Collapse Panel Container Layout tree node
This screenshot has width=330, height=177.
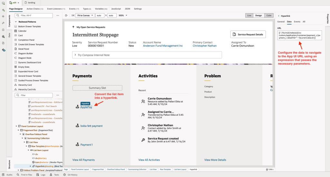[16, 126]
